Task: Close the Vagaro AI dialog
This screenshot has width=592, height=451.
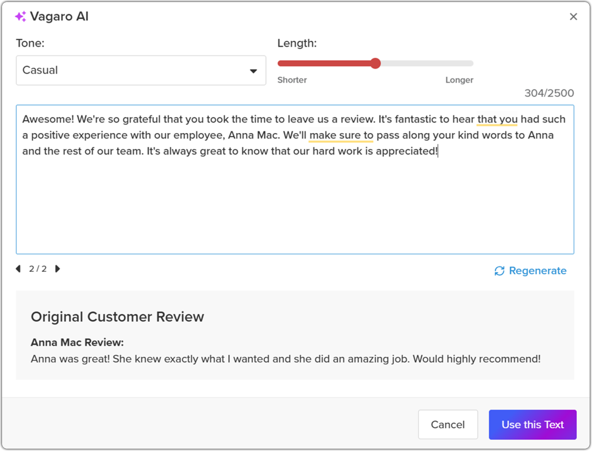Action: 573,17
